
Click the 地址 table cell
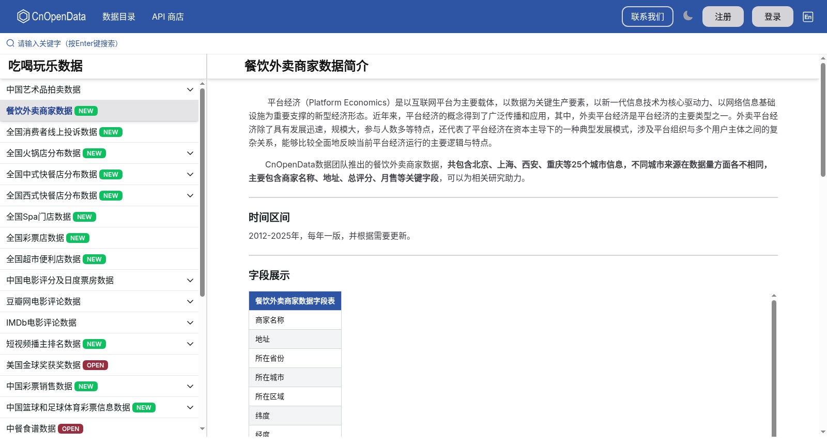point(295,339)
